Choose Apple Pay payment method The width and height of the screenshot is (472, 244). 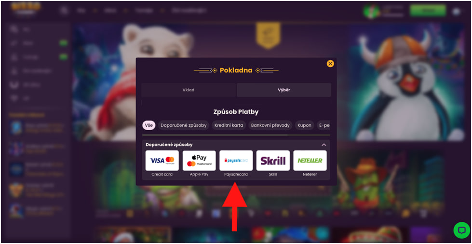point(199,160)
